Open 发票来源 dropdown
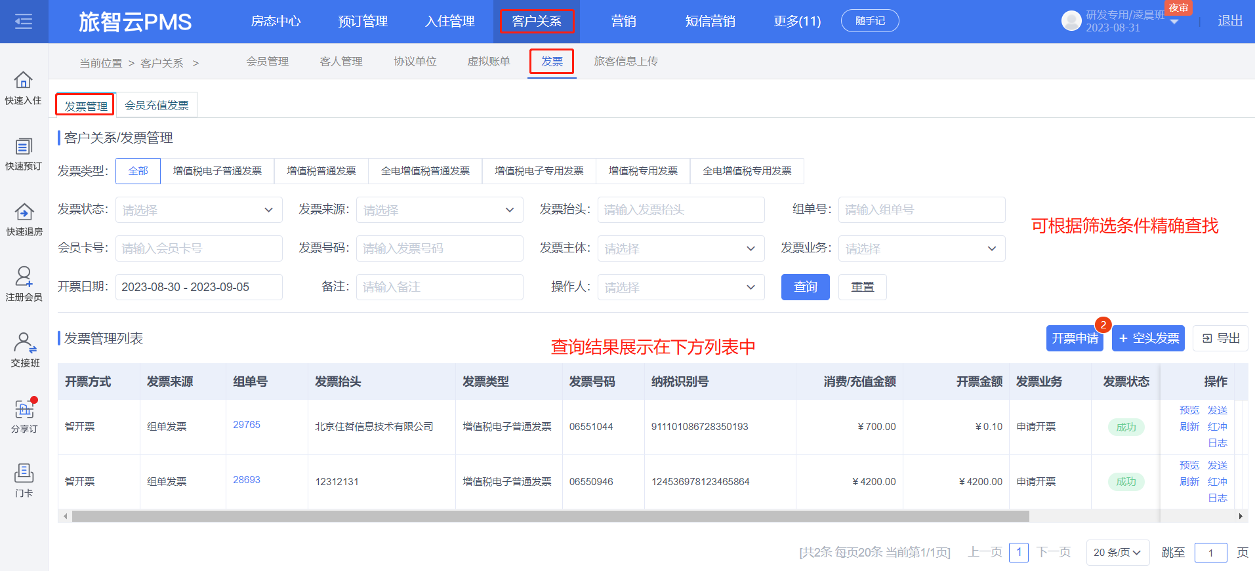The width and height of the screenshot is (1255, 571). [440, 210]
